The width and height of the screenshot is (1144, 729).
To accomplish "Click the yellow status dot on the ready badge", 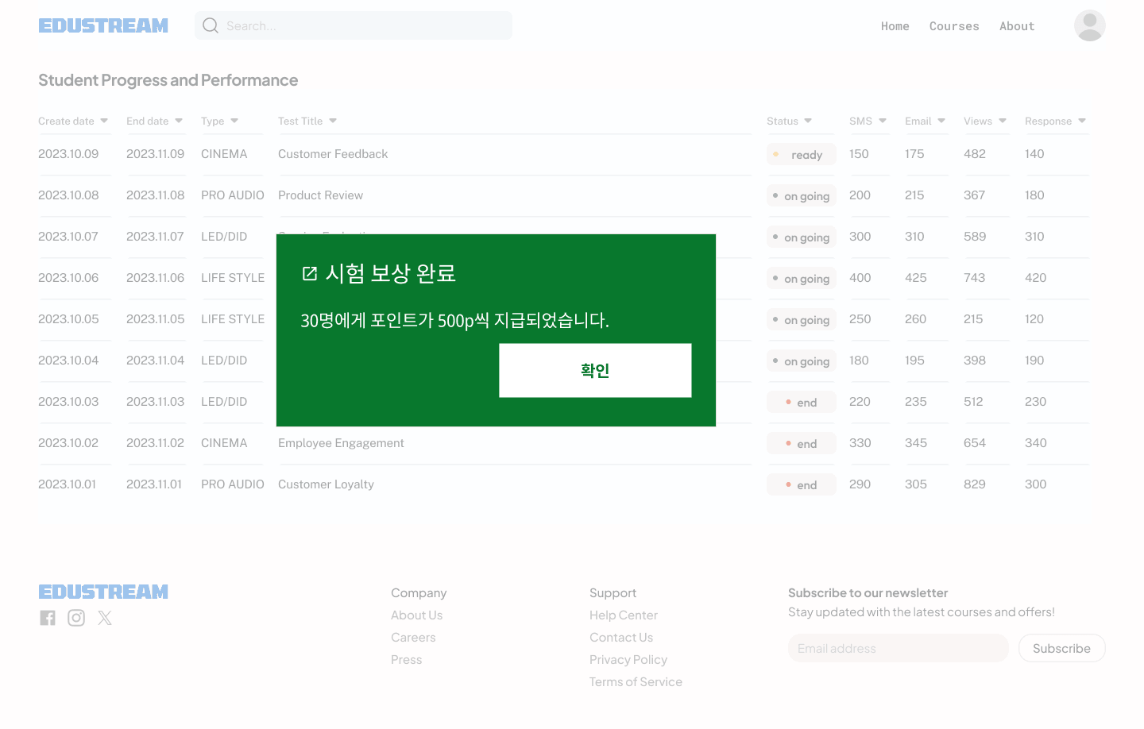I will tap(776, 154).
